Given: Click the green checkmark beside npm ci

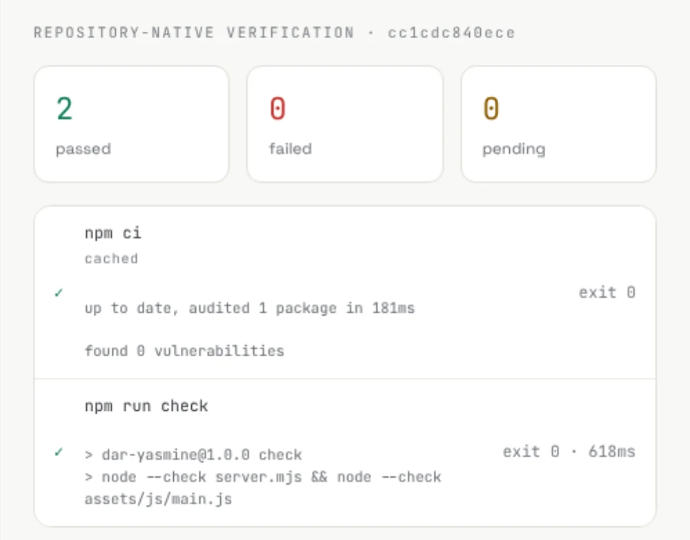Looking at the screenshot, I should 59,293.
